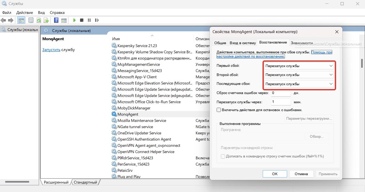Switch to the "Общие" tab

pyautogui.click(x=220, y=43)
